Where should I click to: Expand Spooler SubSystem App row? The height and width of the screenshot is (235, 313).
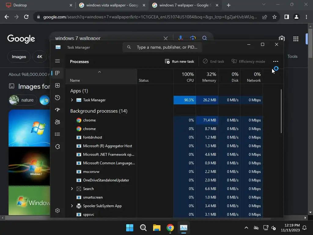click(x=72, y=206)
